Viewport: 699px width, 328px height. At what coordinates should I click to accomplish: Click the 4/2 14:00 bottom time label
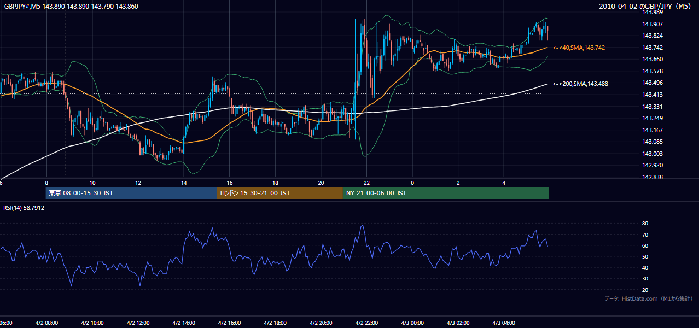[184, 323]
